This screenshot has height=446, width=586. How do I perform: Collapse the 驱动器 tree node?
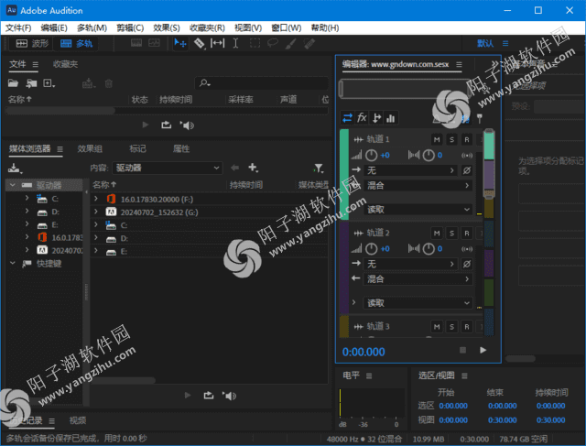tap(13, 185)
